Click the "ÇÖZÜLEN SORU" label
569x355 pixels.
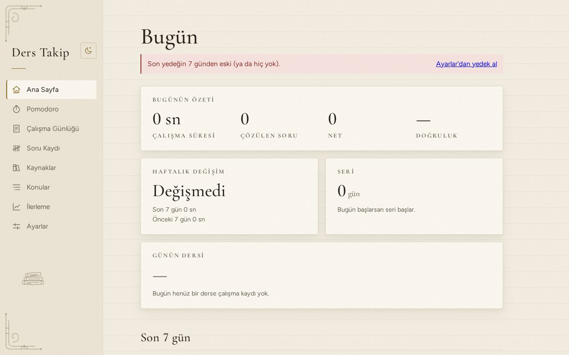coord(269,136)
